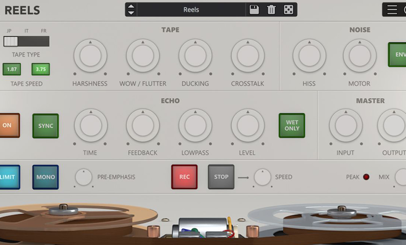The width and height of the screenshot is (406, 245).
Task: Click the echo FEEDBACK knob
Action: [x=143, y=125]
